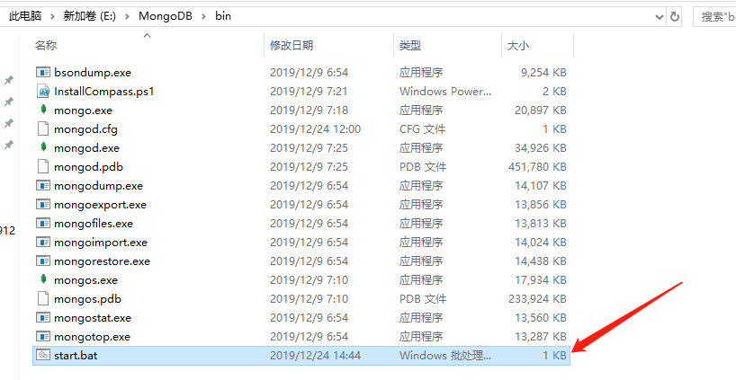Click the CFG 文件 type of mongod.cfg
This screenshot has height=380, width=736.
point(423,128)
